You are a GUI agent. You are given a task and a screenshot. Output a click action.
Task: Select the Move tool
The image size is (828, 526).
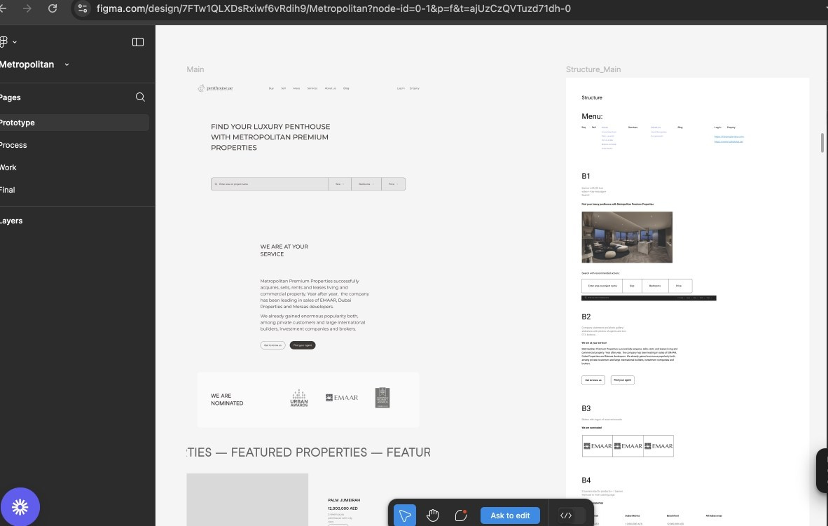pos(405,515)
